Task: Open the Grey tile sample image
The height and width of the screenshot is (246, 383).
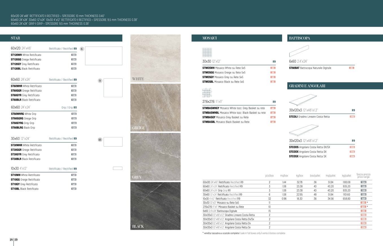Action: [x=155, y=157]
